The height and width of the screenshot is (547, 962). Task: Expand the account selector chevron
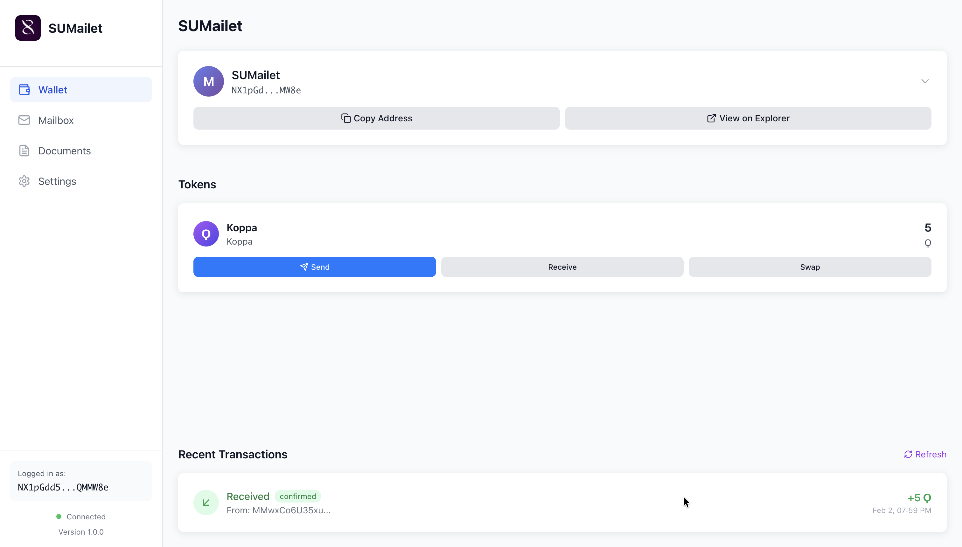[x=925, y=81]
